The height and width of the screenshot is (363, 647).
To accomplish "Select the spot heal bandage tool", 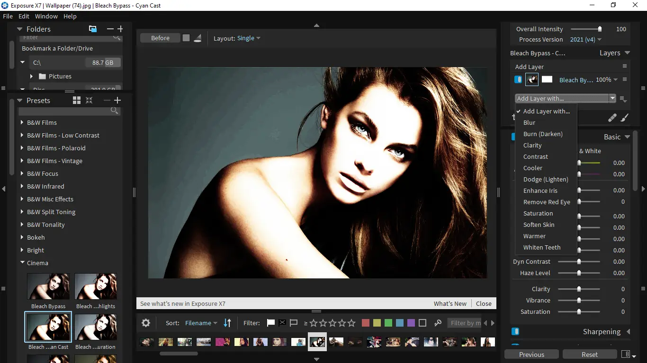I will click(612, 118).
